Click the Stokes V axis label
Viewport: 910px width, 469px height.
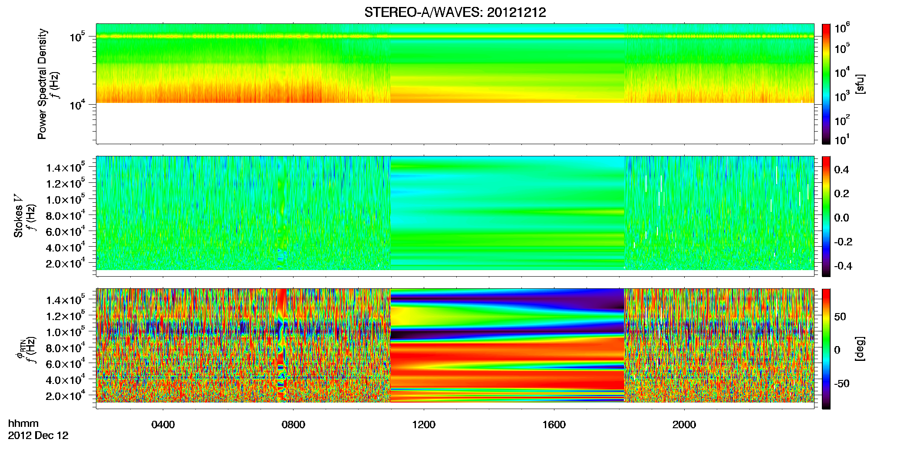pos(18,216)
